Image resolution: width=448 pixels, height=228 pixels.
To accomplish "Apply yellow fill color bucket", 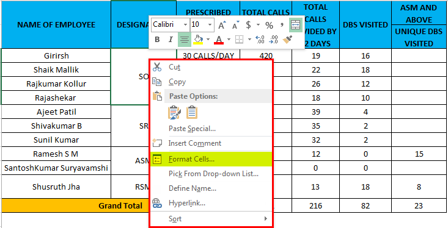I will tap(198, 40).
